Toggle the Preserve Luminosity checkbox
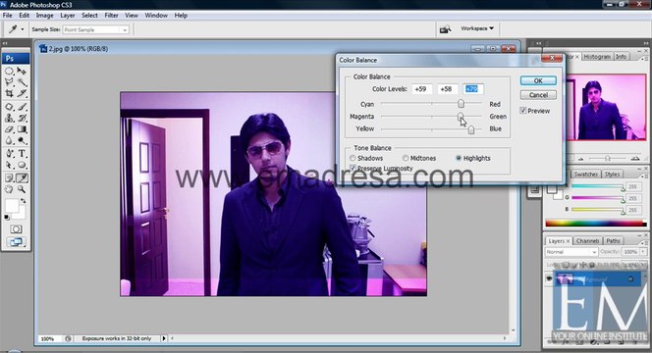This screenshot has width=652, height=353. (353, 169)
